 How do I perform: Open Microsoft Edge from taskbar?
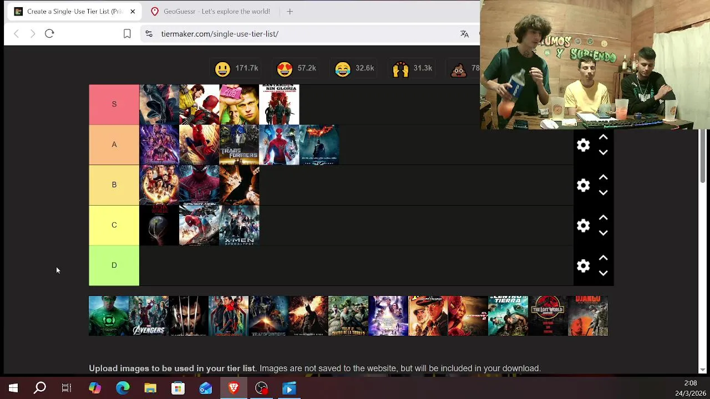point(123,388)
